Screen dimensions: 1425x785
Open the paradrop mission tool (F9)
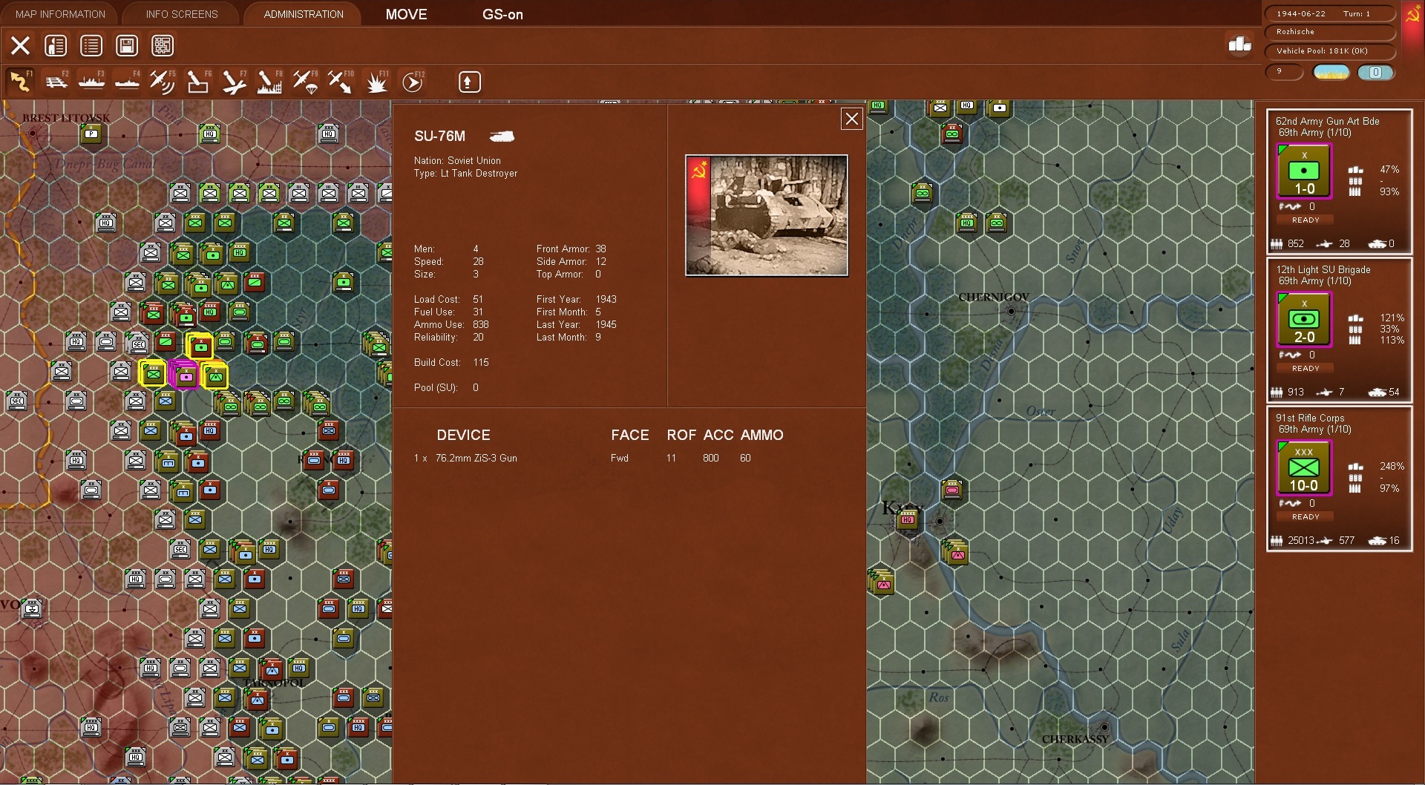tap(305, 82)
